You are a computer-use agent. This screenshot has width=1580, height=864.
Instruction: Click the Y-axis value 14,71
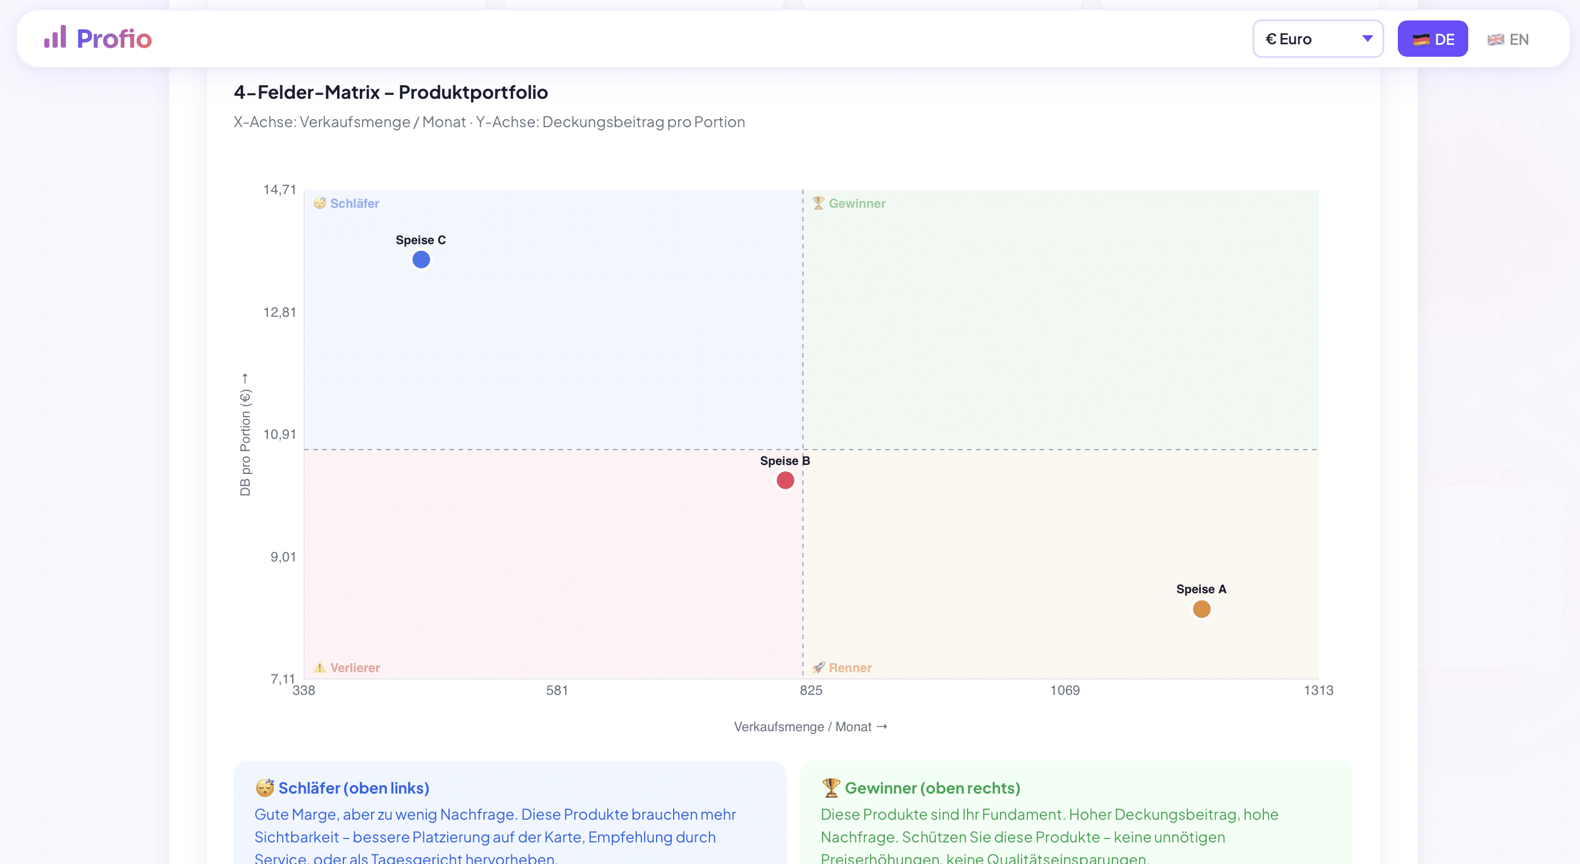[280, 190]
